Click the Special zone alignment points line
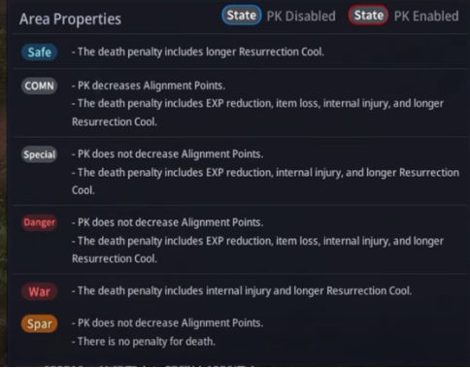470x368 pixels. (167, 154)
